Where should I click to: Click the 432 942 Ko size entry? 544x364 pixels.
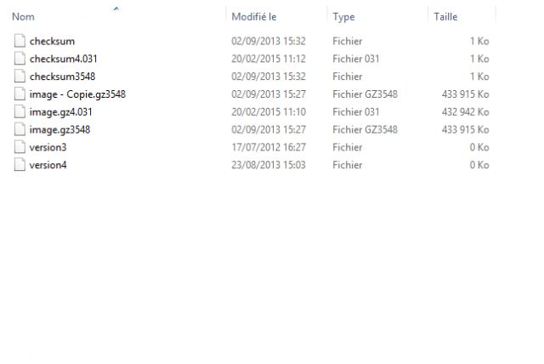coord(465,111)
